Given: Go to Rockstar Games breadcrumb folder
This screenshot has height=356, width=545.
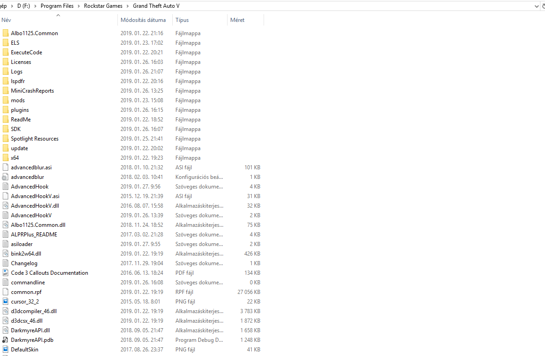Looking at the screenshot, I should [103, 6].
